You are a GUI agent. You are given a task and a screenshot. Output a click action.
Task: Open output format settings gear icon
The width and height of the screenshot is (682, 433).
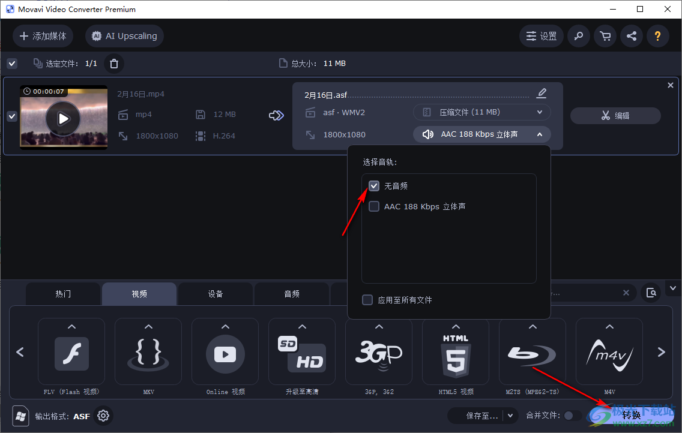(103, 416)
